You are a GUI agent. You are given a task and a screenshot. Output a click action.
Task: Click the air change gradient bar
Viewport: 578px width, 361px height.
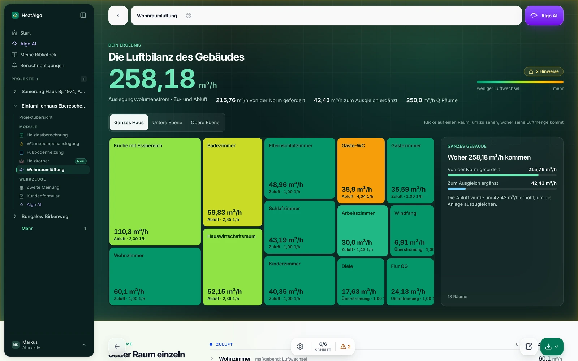point(520,82)
